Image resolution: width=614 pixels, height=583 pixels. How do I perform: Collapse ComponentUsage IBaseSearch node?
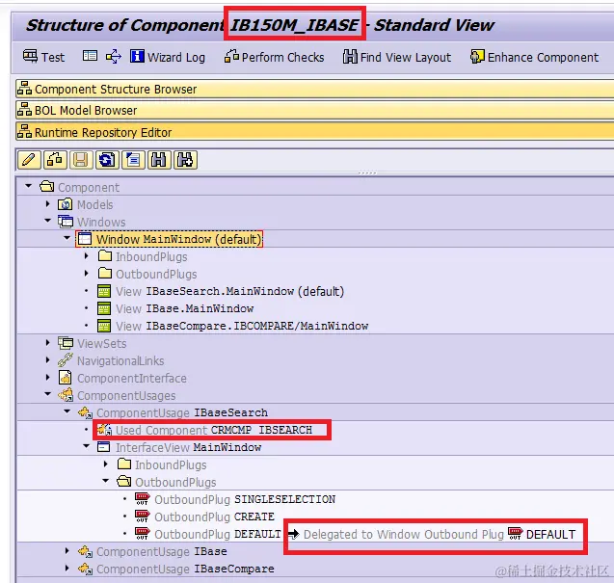(67, 411)
